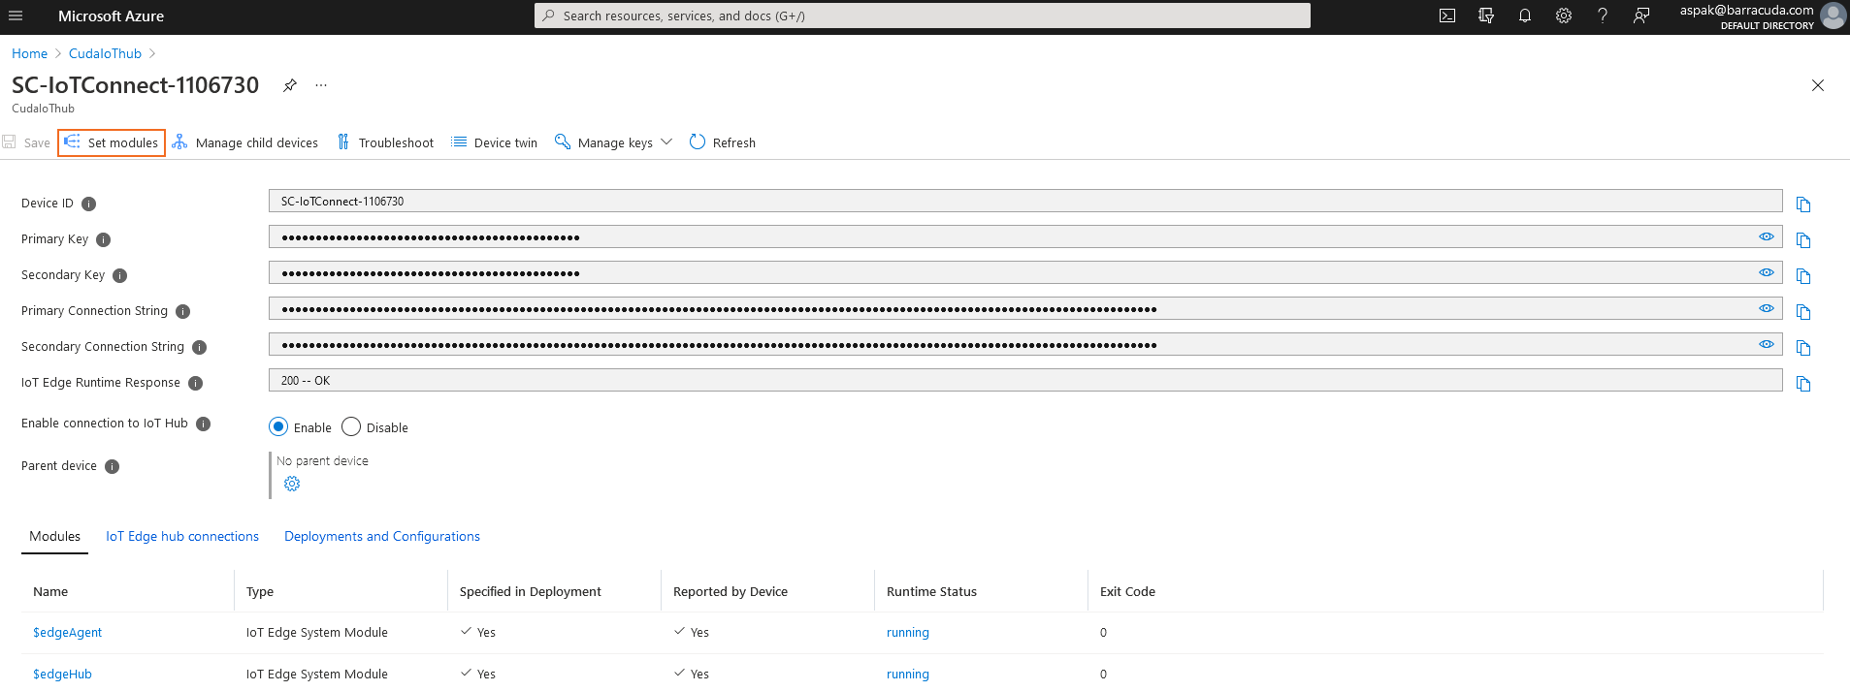Show info tooltip for Primary Connection String
1850x691 pixels.
(183, 311)
